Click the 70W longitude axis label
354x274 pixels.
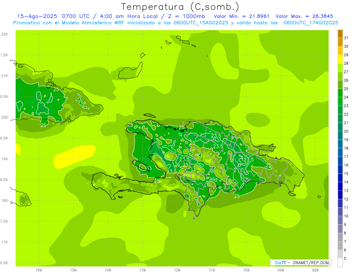coord(246,270)
